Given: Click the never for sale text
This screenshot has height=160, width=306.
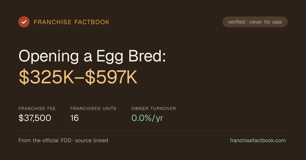Looking at the screenshot, I should [x=266, y=22].
